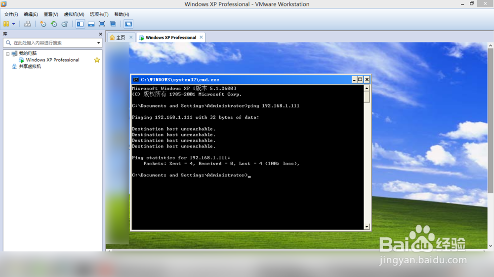Viewport: 494px width, 277px height.
Task: Select 我的电脑 in the library tree
Action: tap(28, 53)
